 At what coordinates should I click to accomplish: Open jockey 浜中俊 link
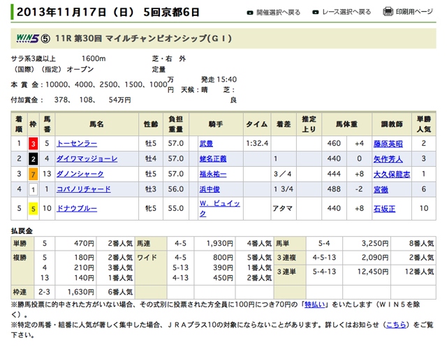(x=210, y=189)
